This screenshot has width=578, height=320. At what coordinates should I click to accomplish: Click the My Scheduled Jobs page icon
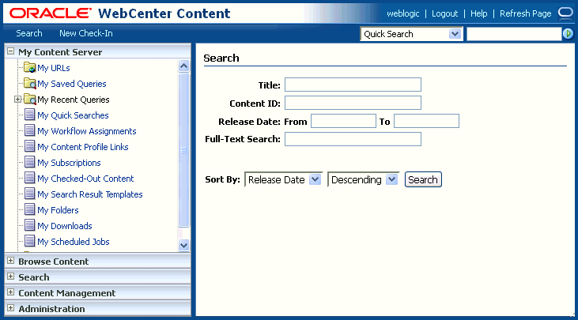click(x=30, y=242)
